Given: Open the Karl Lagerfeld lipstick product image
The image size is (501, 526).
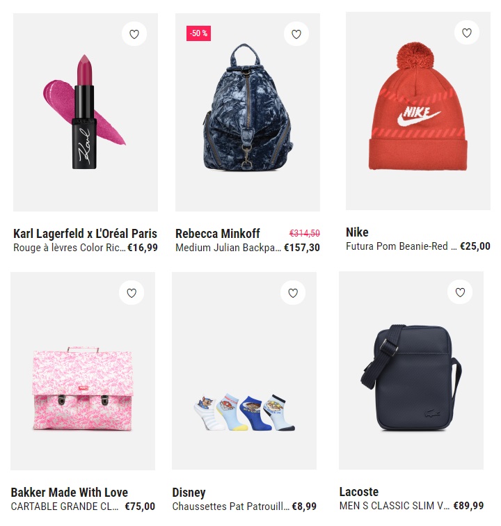Looking at the screenshot, I should 85,113.
